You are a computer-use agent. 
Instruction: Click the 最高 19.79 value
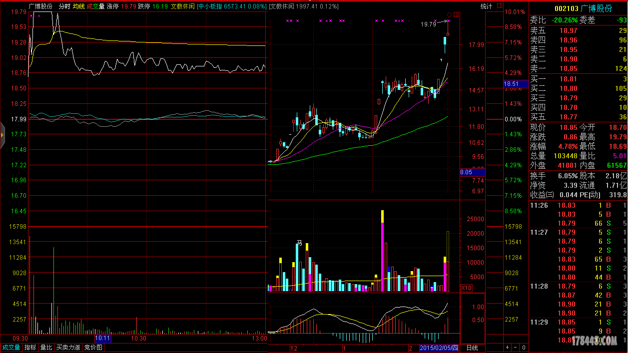(x=617, y=137)
